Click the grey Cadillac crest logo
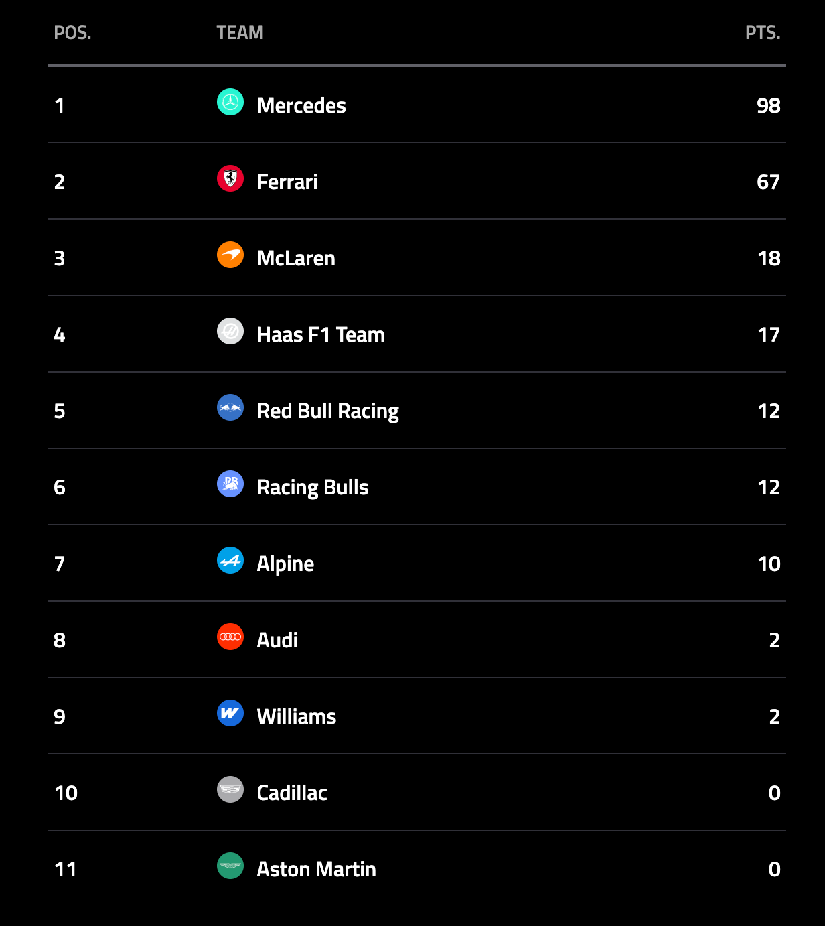This screenshot has width=825, height=926. pos(230,789)
